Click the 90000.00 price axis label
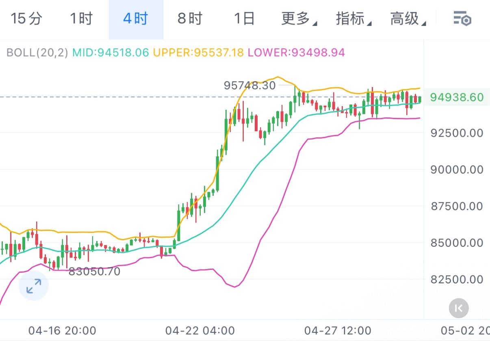This screenshot has width=490, height=341. coord(457,169)
